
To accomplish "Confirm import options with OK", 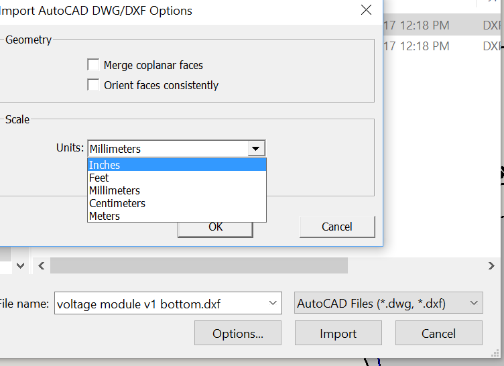I will pyautogui.click(x=215, y=229).
